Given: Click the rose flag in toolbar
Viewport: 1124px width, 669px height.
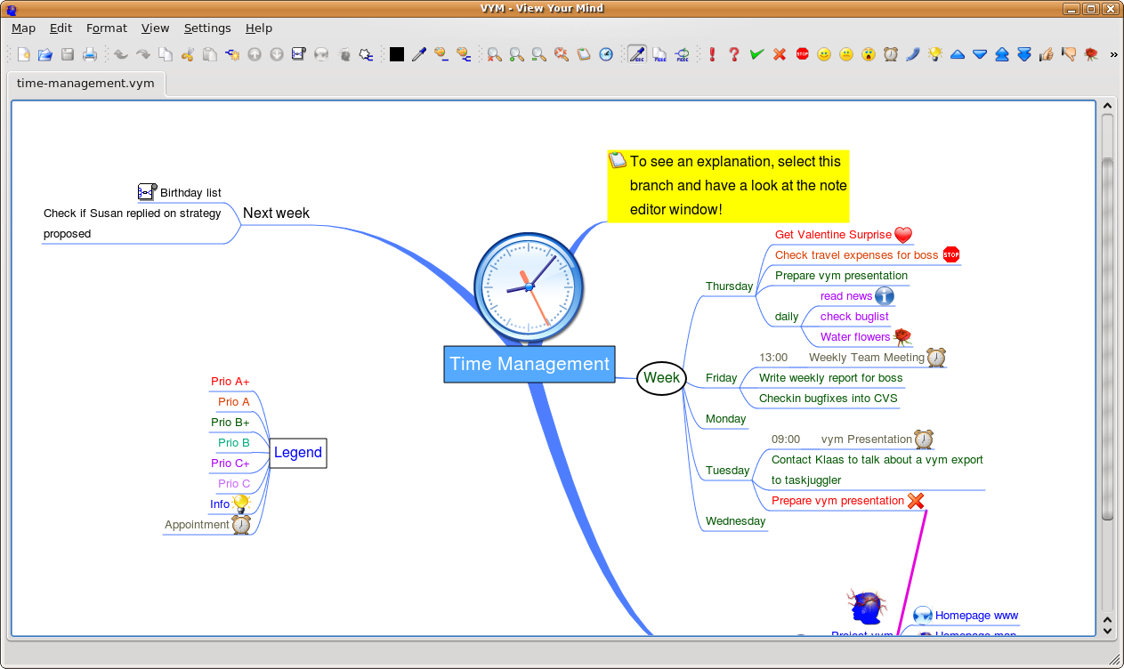Looking at the screenshot, I should point(1091,54).
